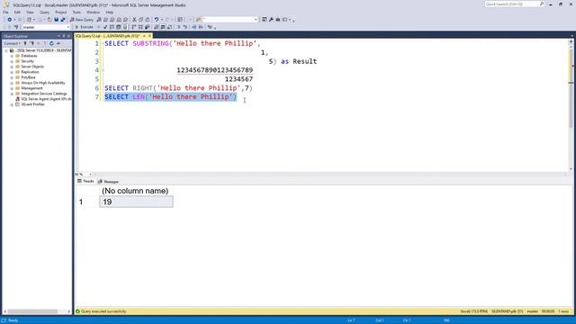Click the Execute button
Viewport: 576px width, 324px height.
click(84, 27)
